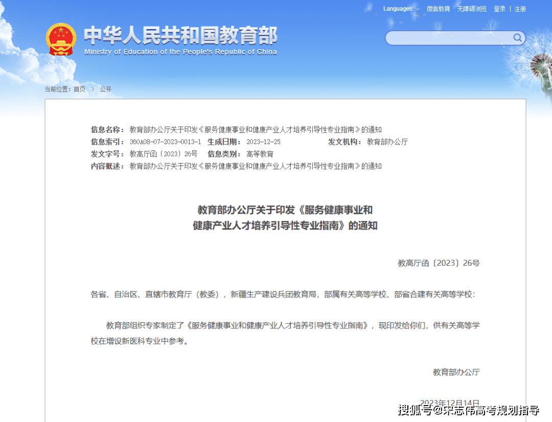
Task: Click the bold notice headline
Action: [x=285, y=218]
